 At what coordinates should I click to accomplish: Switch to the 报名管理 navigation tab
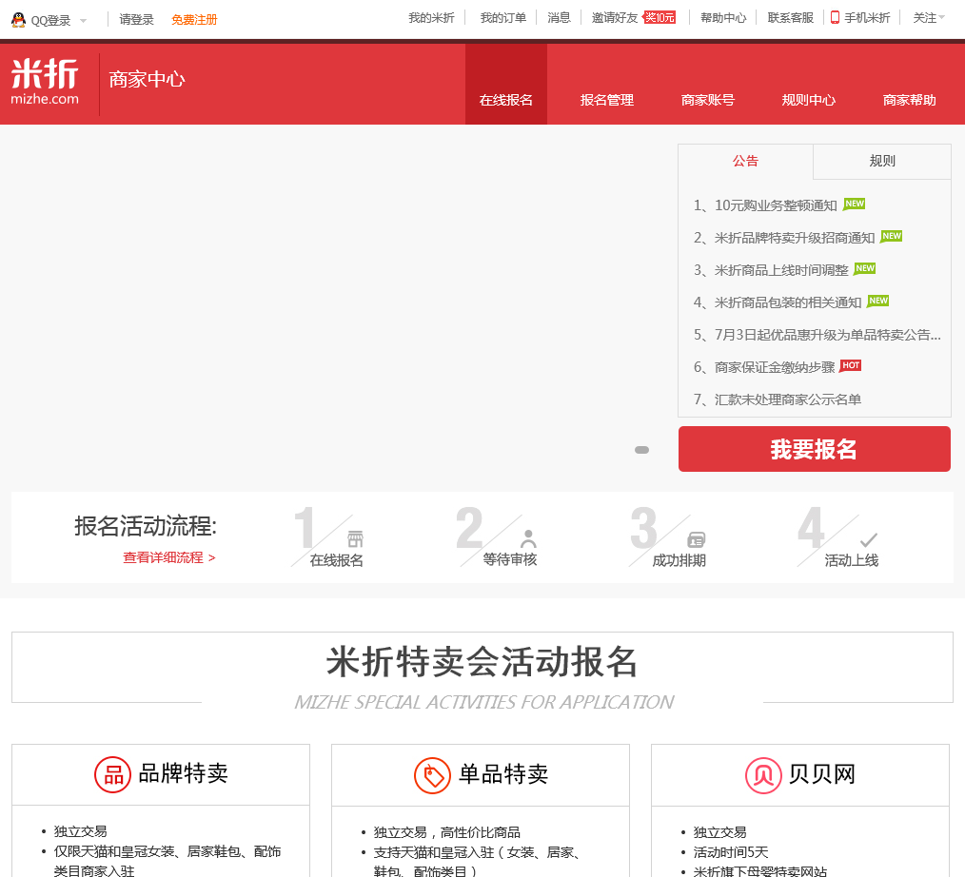(x=607, y=100)
